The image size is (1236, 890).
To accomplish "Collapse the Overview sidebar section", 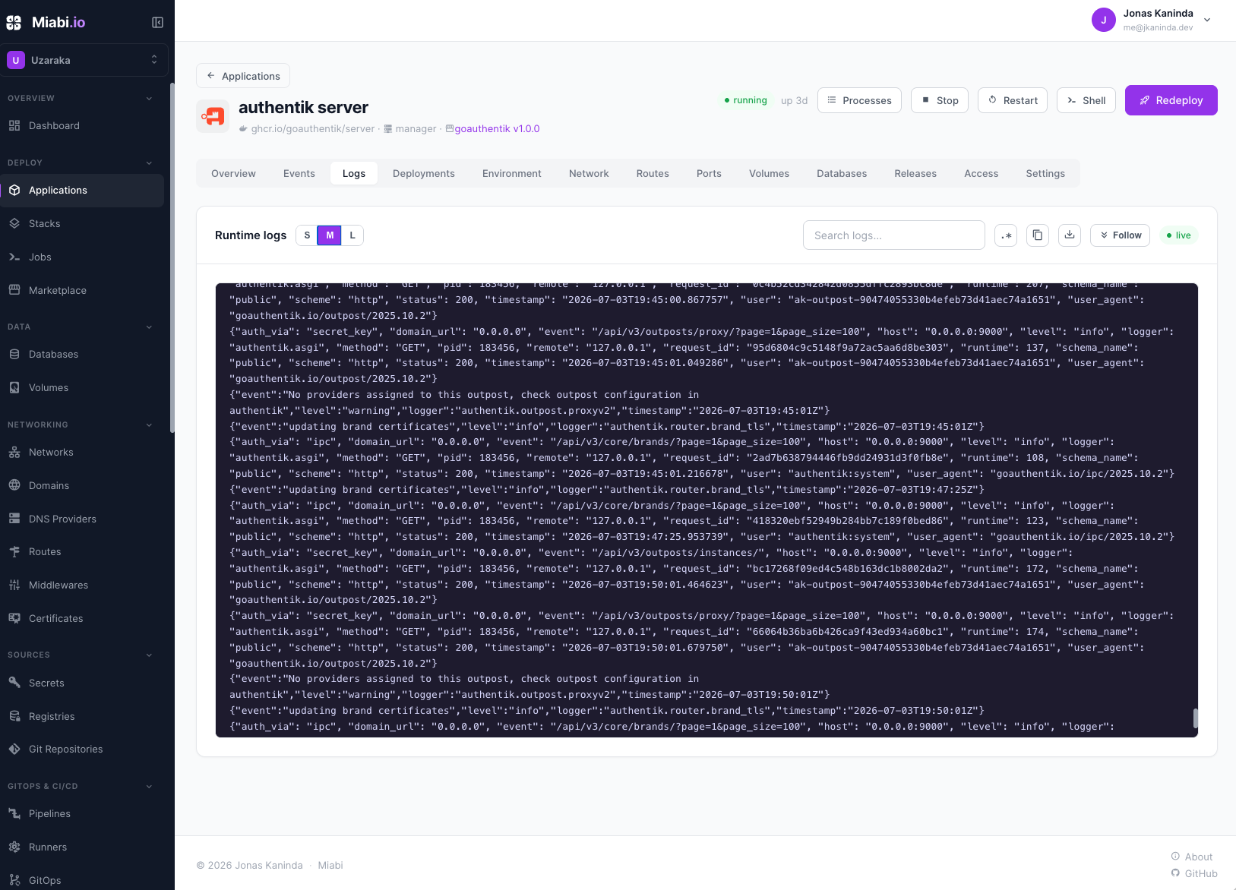I will pos(149,99).
